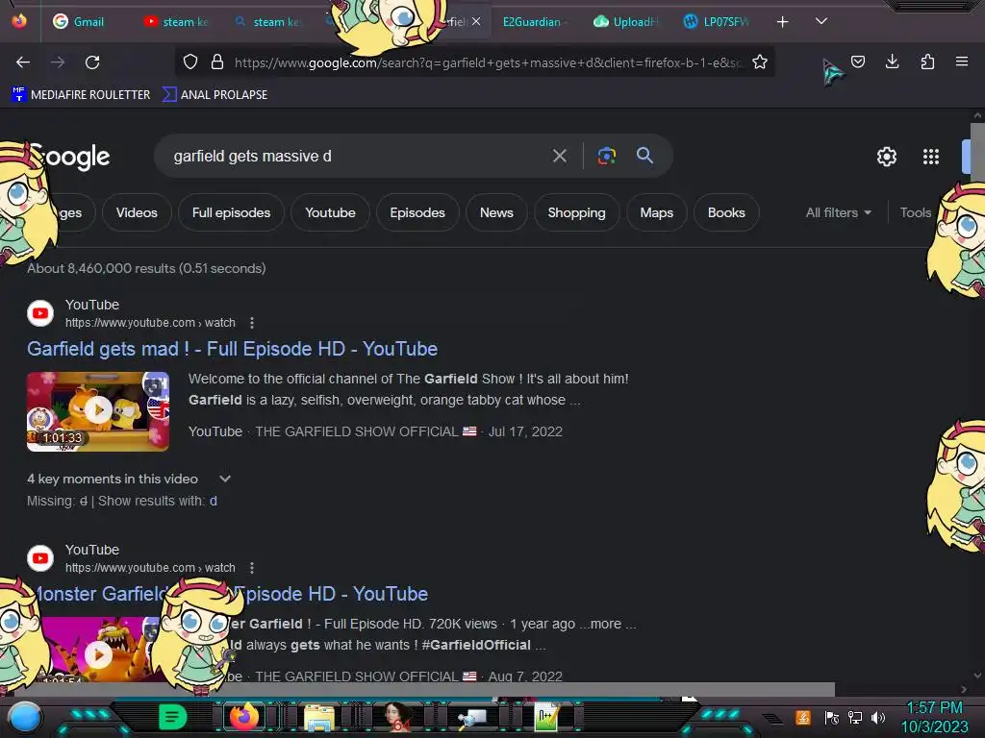Open options for second YouTube result
Screen dimensions: 985x738
[252, 568]
